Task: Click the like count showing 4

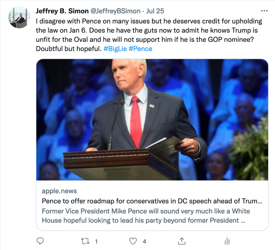Action: pyautogui.click(x=144, y=241)
